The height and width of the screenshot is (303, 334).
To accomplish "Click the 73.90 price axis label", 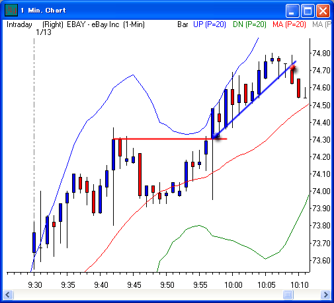I will point(321,208).
